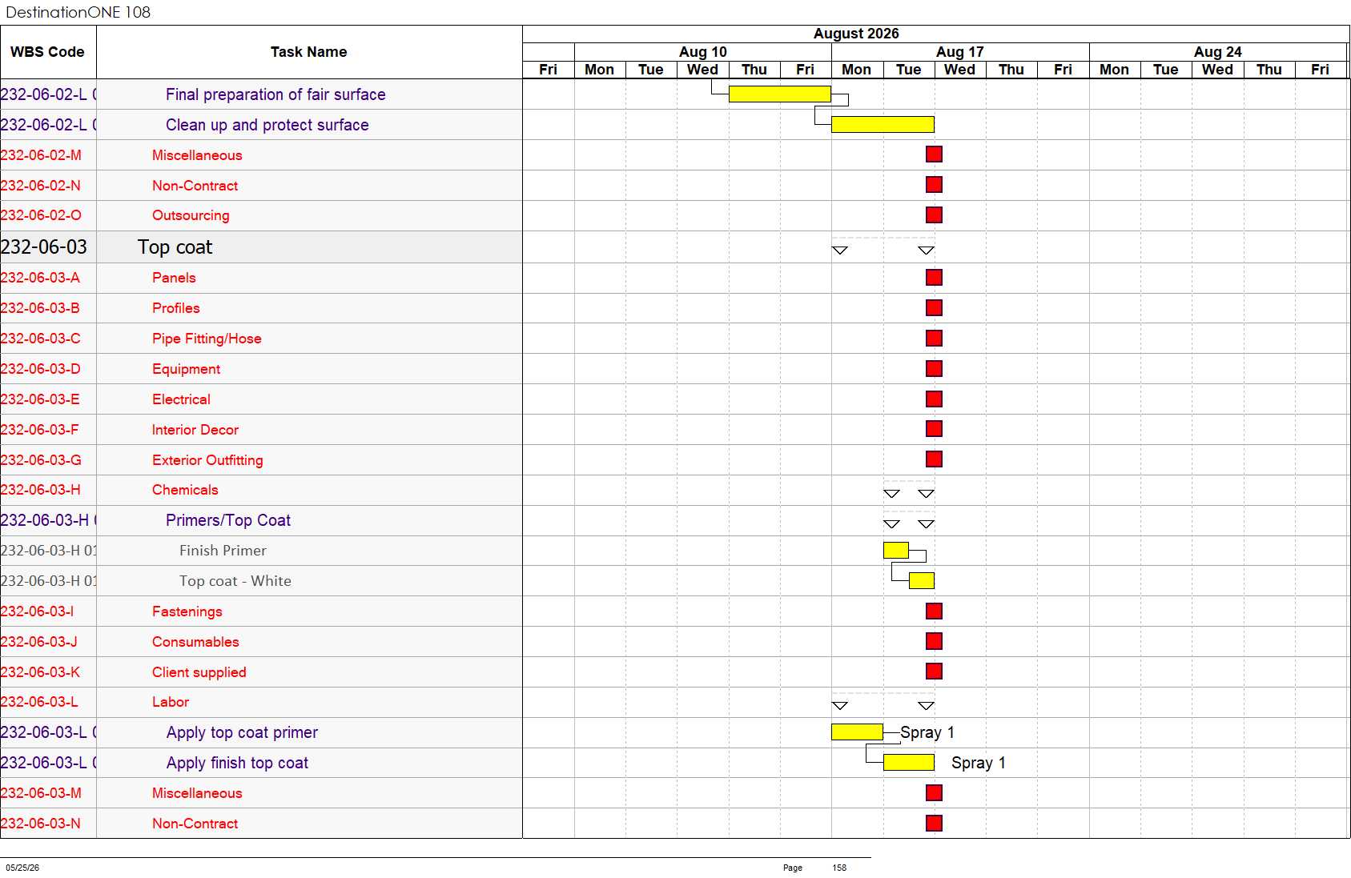Image resolution: width=1351 pixels, height=878 pixels.
Task: Select the Aug 17 week header
Action: [960, 52]
